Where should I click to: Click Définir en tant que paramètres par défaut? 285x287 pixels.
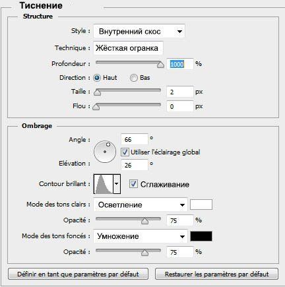(78, 274)
